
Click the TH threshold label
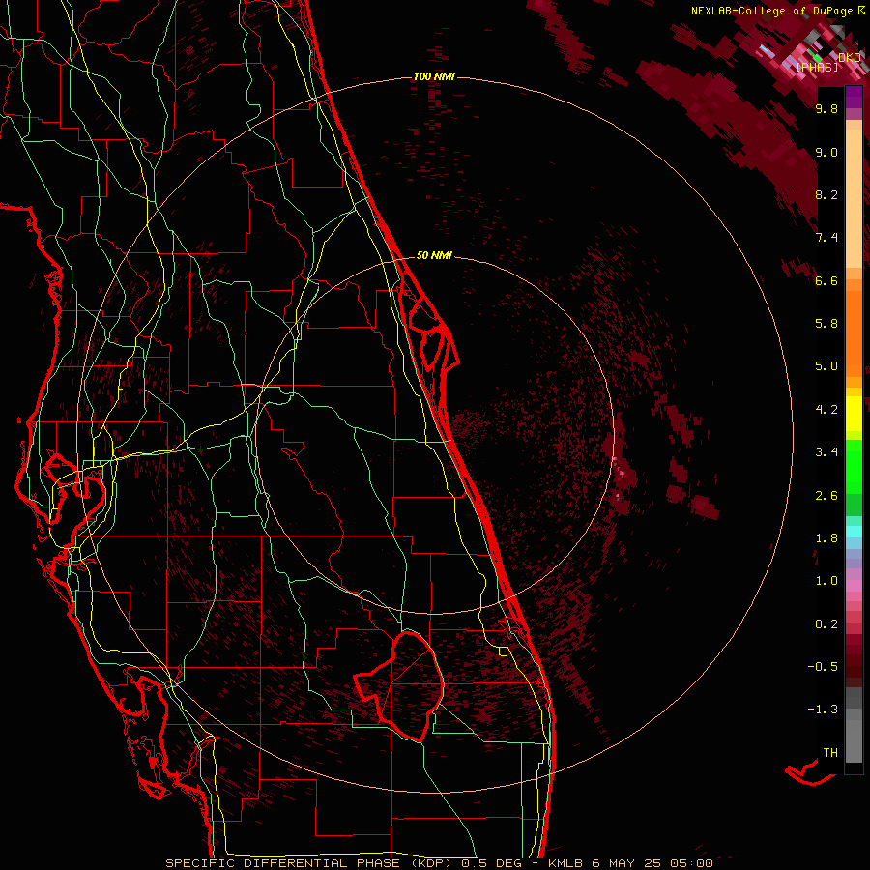830,753
